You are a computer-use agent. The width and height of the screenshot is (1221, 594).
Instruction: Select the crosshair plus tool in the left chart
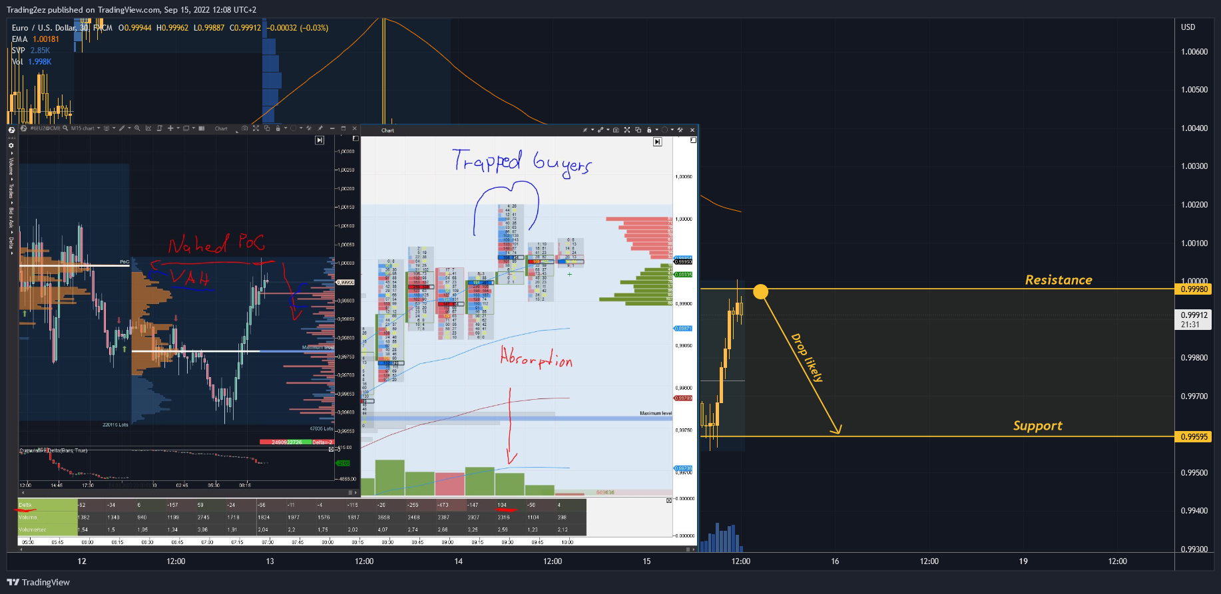(x=170, y=128)
